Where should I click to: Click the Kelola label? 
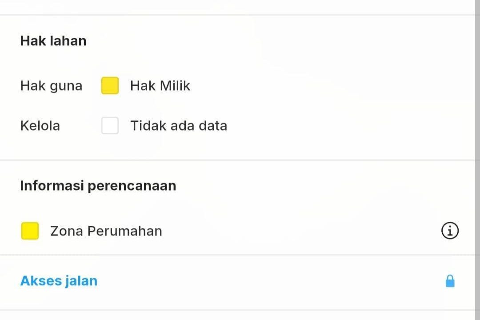(x=40, y=126)
